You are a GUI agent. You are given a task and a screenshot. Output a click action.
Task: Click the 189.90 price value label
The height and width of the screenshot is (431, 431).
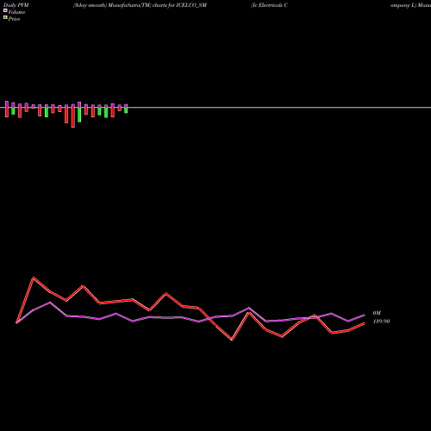(x=381, y=322)
